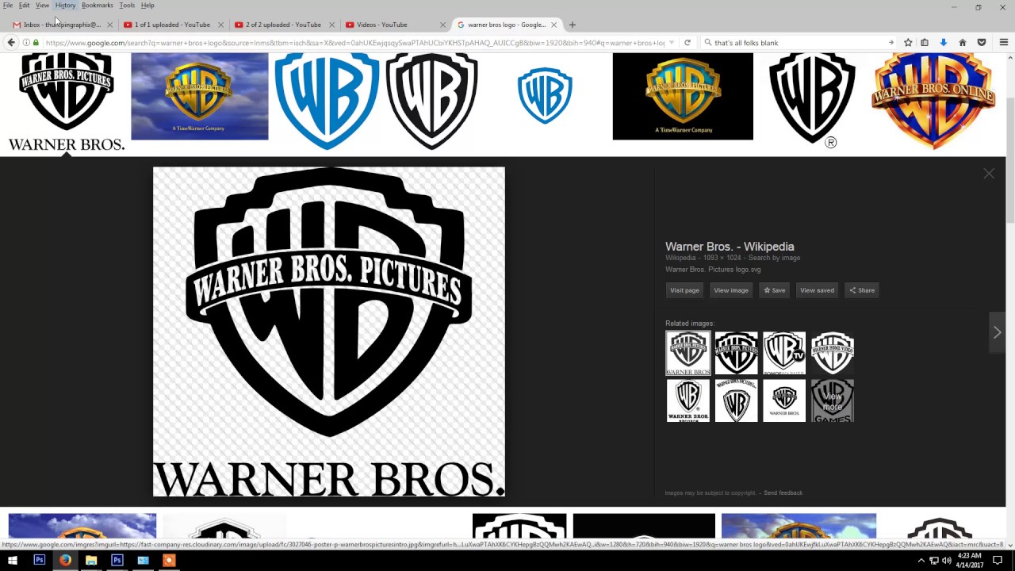Reload the page with the refresh icon
Screen dimensions: 1015x571
[x=688, y=43]
